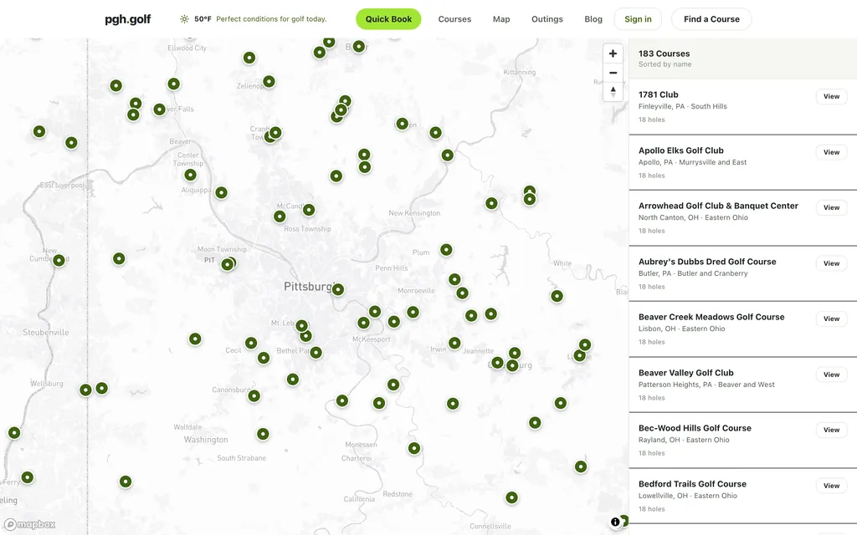View the Beaver Valley Golf Club listing
This screenshot has height=535, width=857.
[831, 374]
